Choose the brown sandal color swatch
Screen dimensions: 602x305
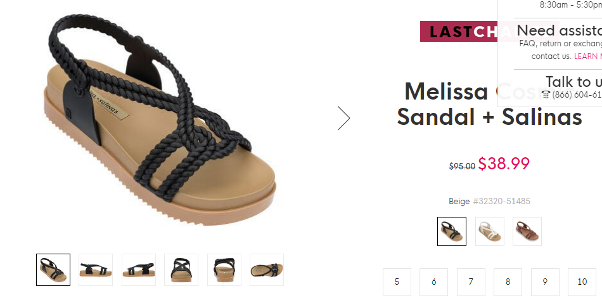(x=527, y=231)
